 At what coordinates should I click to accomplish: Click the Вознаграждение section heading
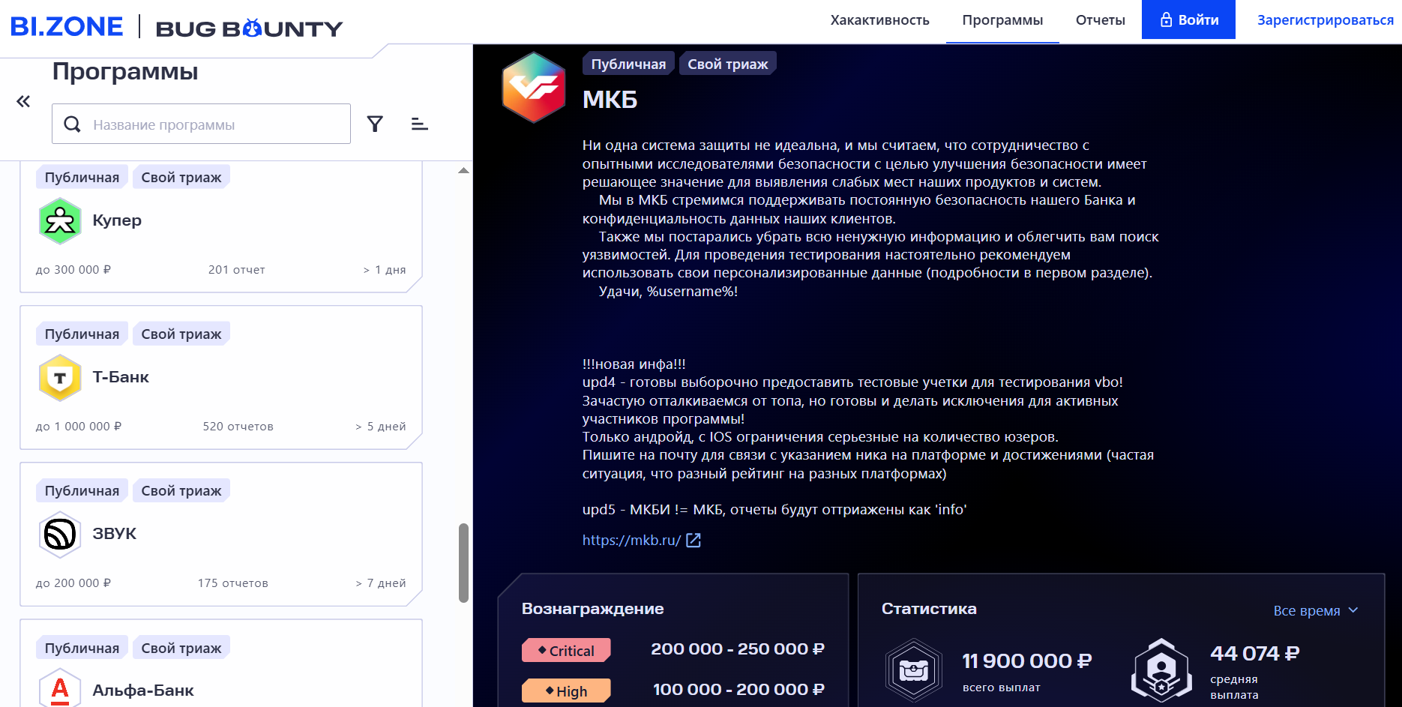(x=593, y=609)
